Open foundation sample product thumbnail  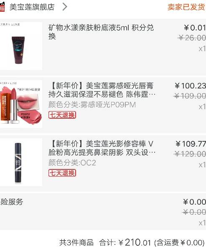(x=21, y=46)
